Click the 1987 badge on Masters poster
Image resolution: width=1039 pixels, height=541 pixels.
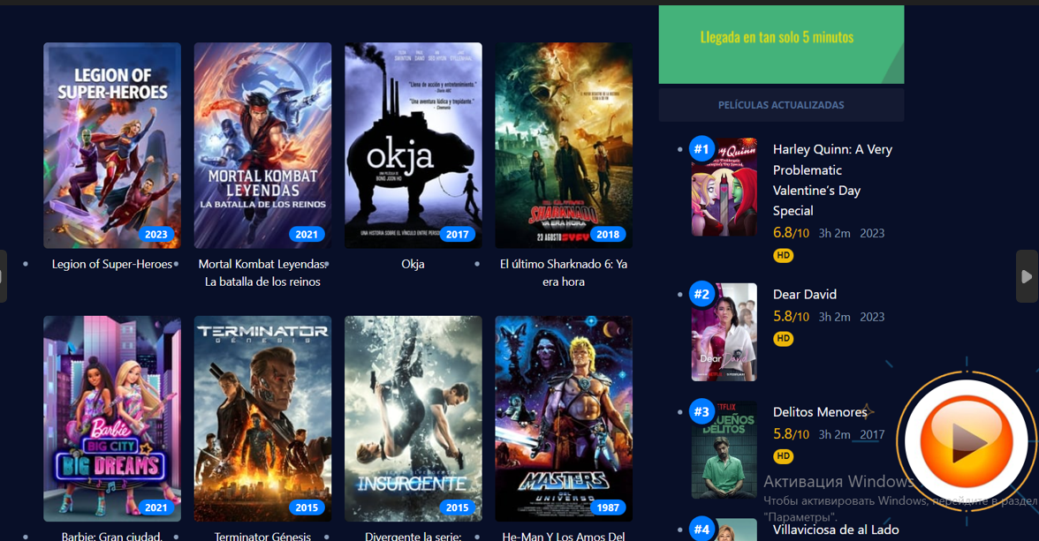608,507
